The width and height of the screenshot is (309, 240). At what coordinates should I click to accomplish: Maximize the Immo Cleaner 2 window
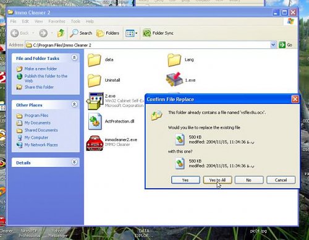click(284, 12)
